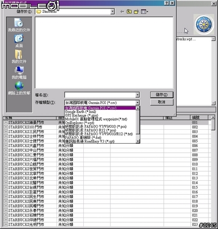Select Mobile01 waypoint+ (*.txt) format option
Screen dimensions: 218x229
100,119
